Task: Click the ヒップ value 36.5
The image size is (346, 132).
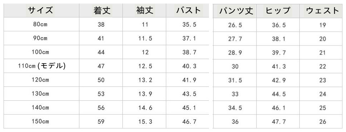Action: click(x=279, y=25)
